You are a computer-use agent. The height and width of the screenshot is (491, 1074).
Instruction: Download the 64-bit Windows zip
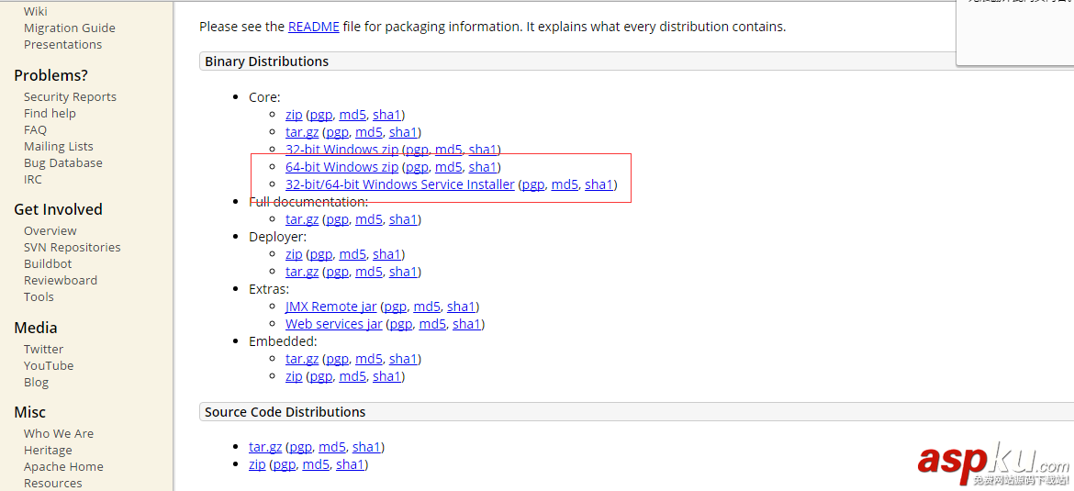[341, 167]
